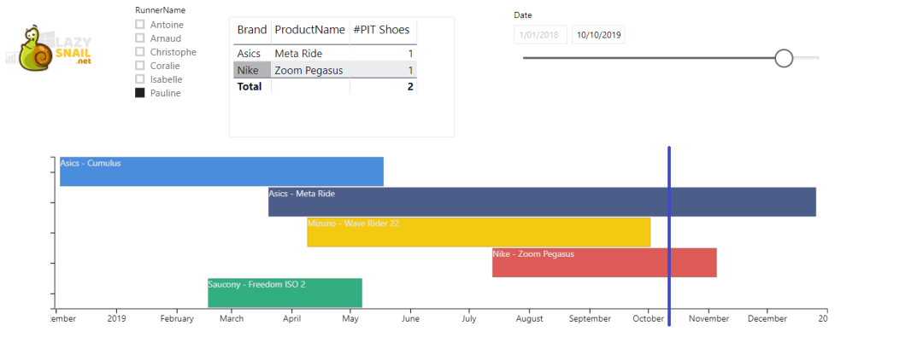923x337 pixels.
Task: Click the June axis label
Action: (410, 319)
